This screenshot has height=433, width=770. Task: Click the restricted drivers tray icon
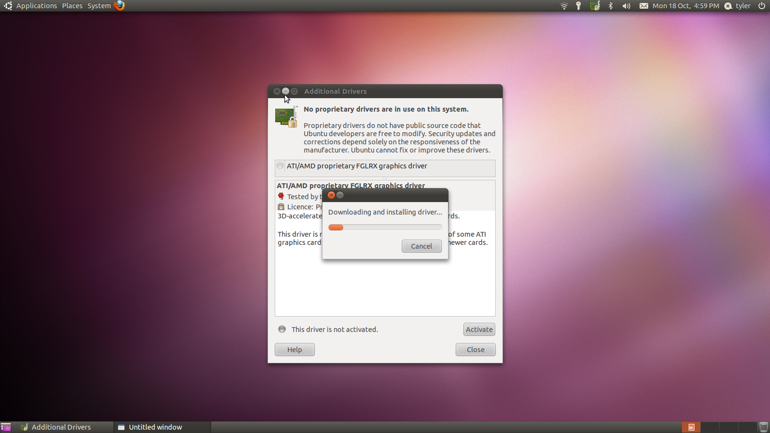[595, 6]
